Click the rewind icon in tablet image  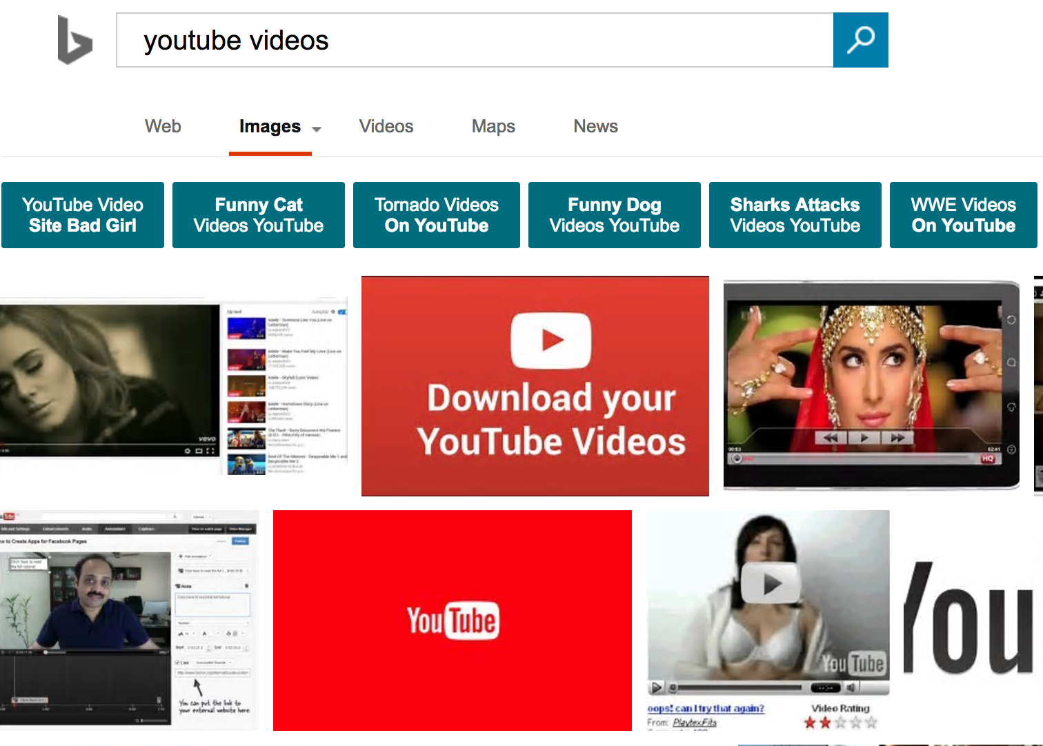click(x=831, y=438)
